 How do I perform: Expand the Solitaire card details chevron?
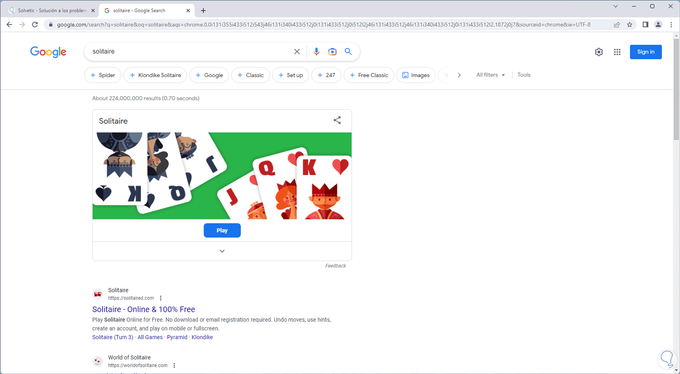pyautogui.click(x=222, y=251)
